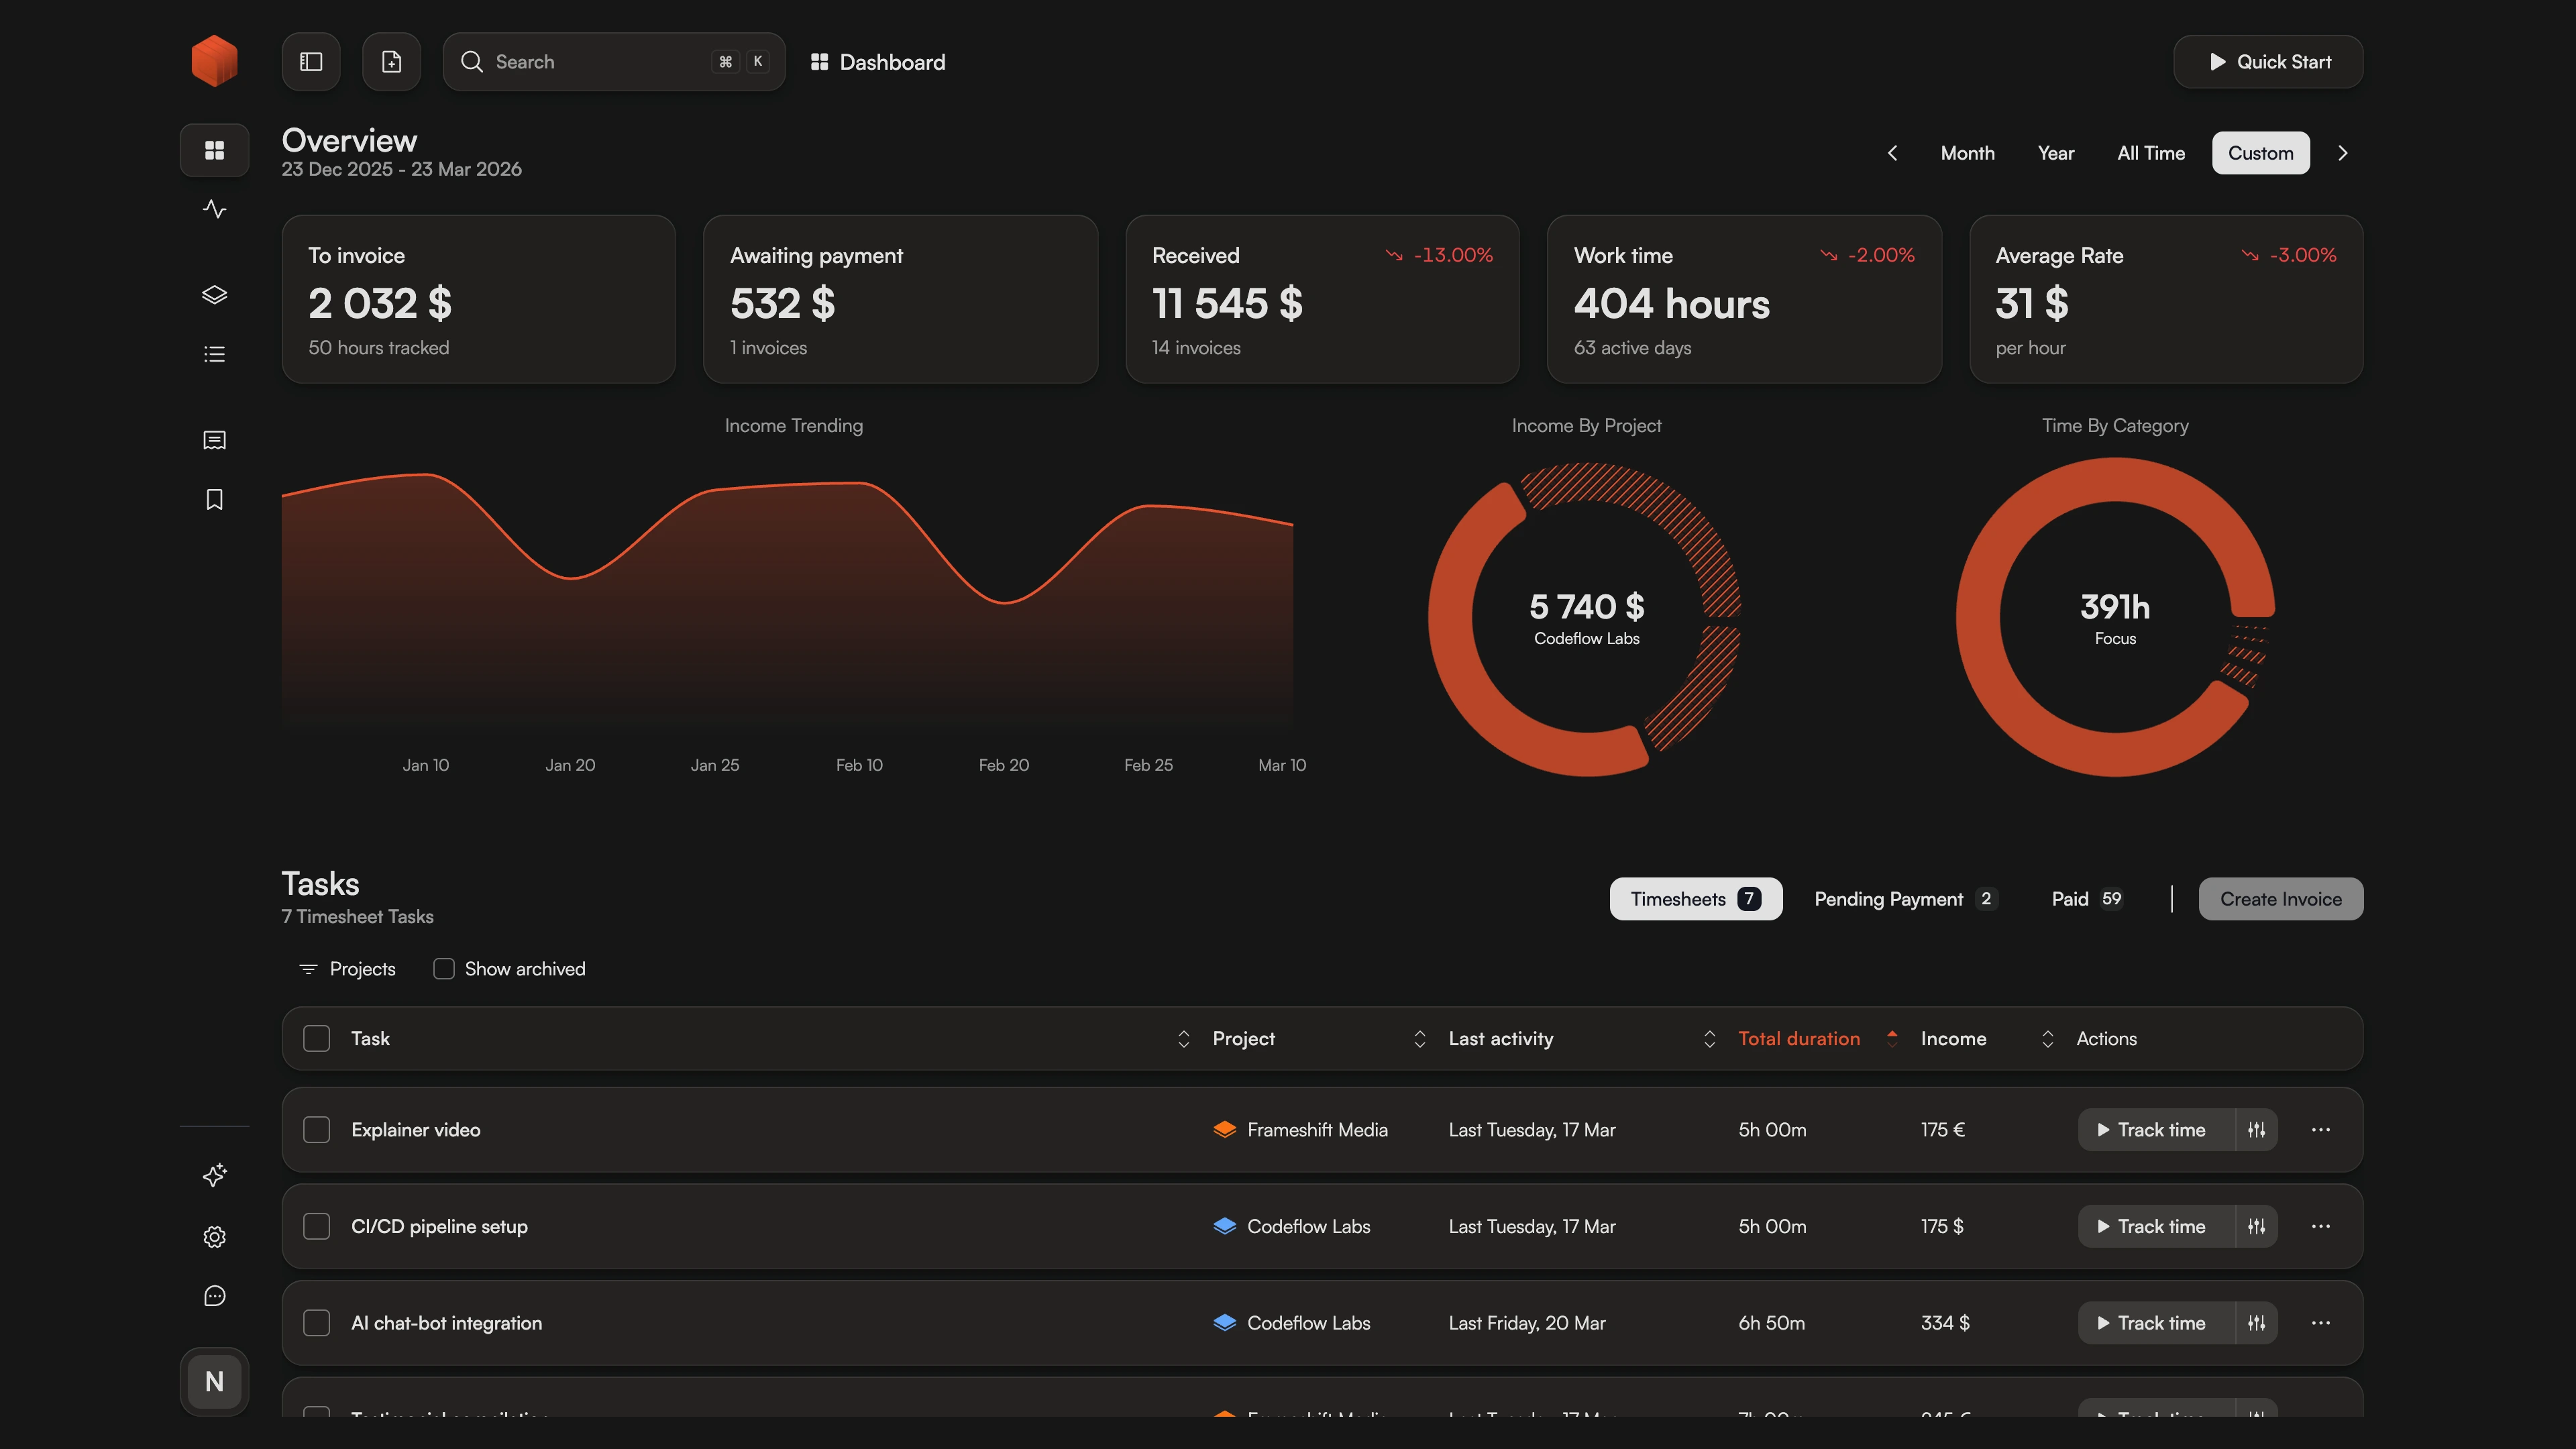Select the layers/projects icon in sidebar
2576x1449 pixels.
coord(214,294)
